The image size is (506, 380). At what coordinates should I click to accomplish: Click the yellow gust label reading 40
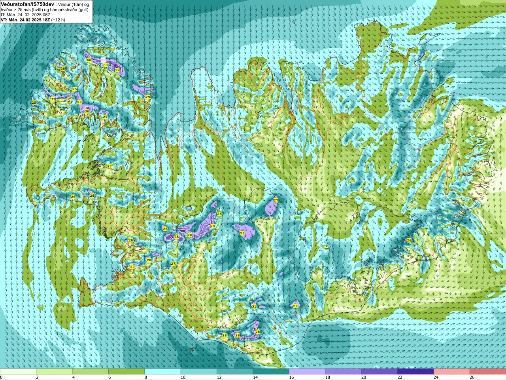(89, 60)
